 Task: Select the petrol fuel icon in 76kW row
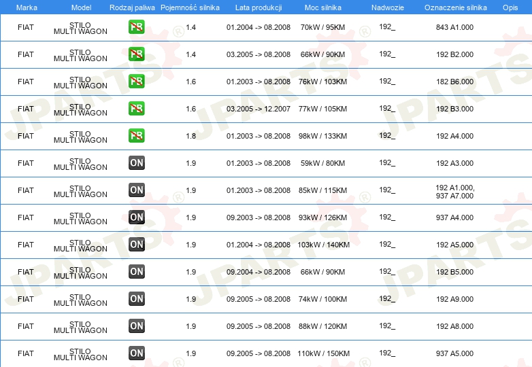(136, 82)
